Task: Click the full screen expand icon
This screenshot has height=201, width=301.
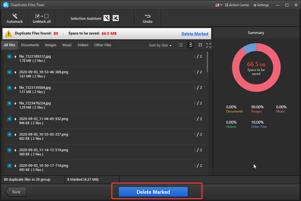Action: coord(209,45)
